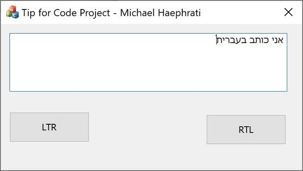Click the gray dialog background below the buttons
The image size is (303, 171).
[151, 157]
